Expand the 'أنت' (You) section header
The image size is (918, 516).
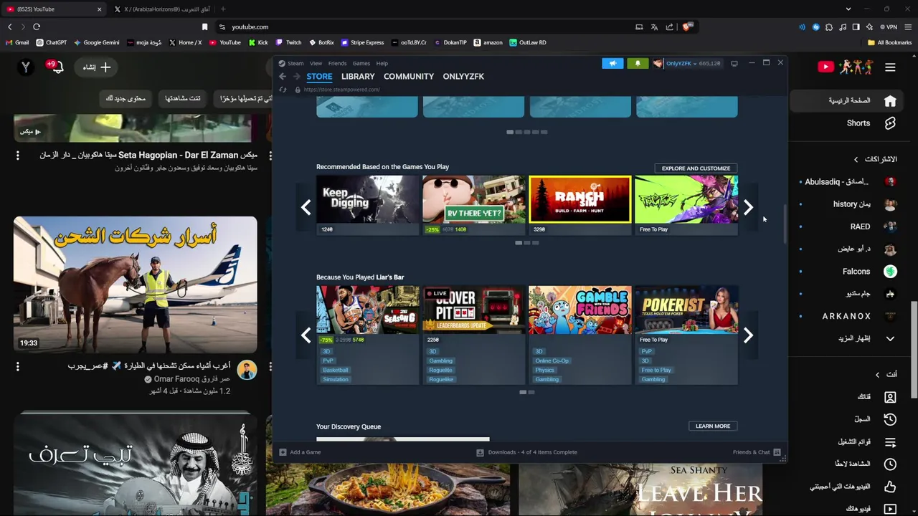pos(886,374)
